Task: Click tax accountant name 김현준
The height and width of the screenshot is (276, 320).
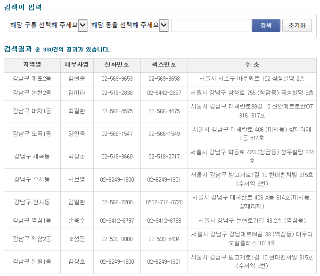Action: click(x=77, y=79)
